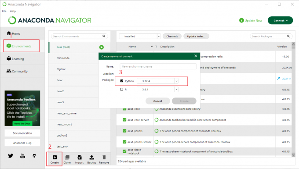Click Update index button
Image resolution: width=299 pixels, height=169 pixels.
pyautogui.click(x=196, y=36)
